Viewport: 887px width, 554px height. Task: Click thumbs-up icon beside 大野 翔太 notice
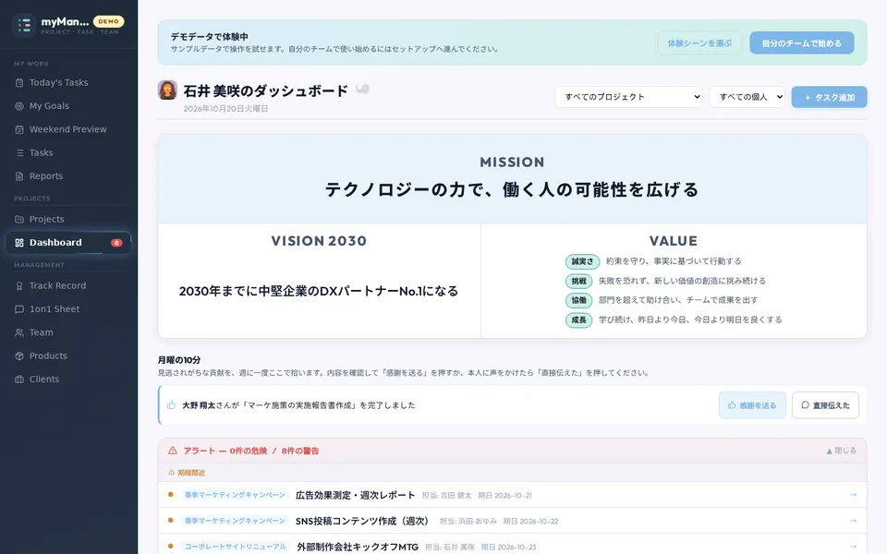(172, 404)
